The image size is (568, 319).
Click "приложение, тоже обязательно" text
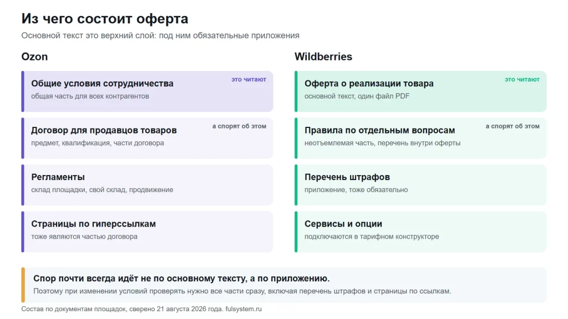click(x=356, y=190)
